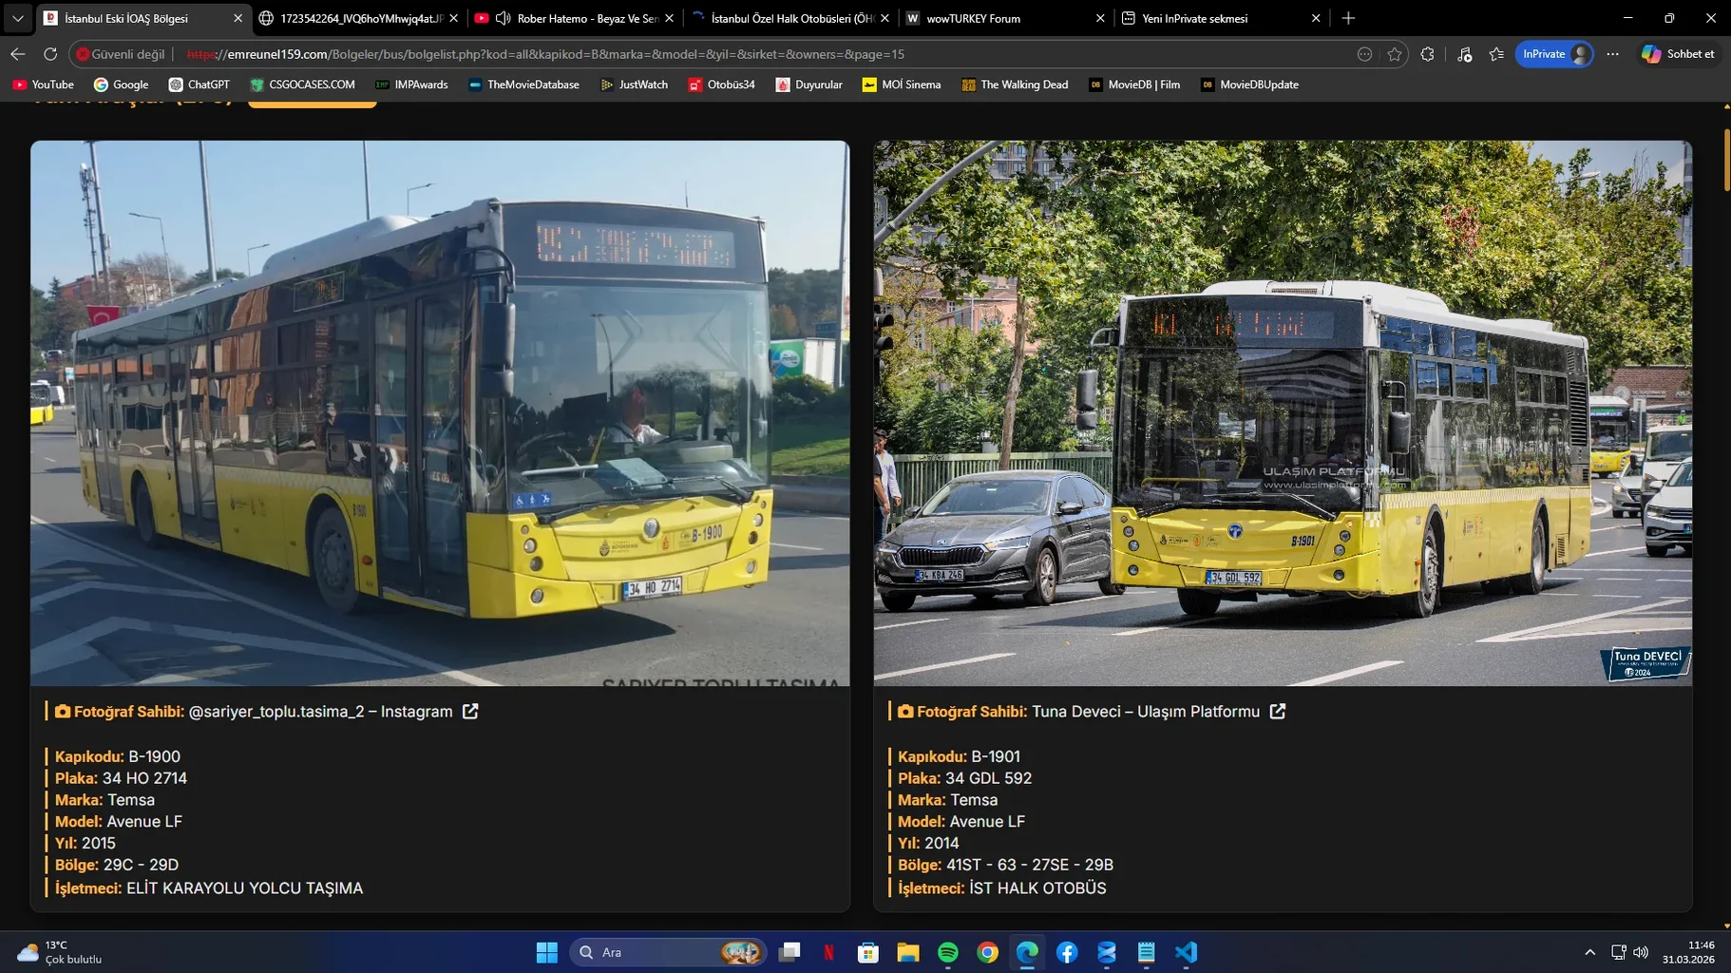Launch Spotify from the taskbar
This screenshot has height=973, width=1731.
coord(947,952)
